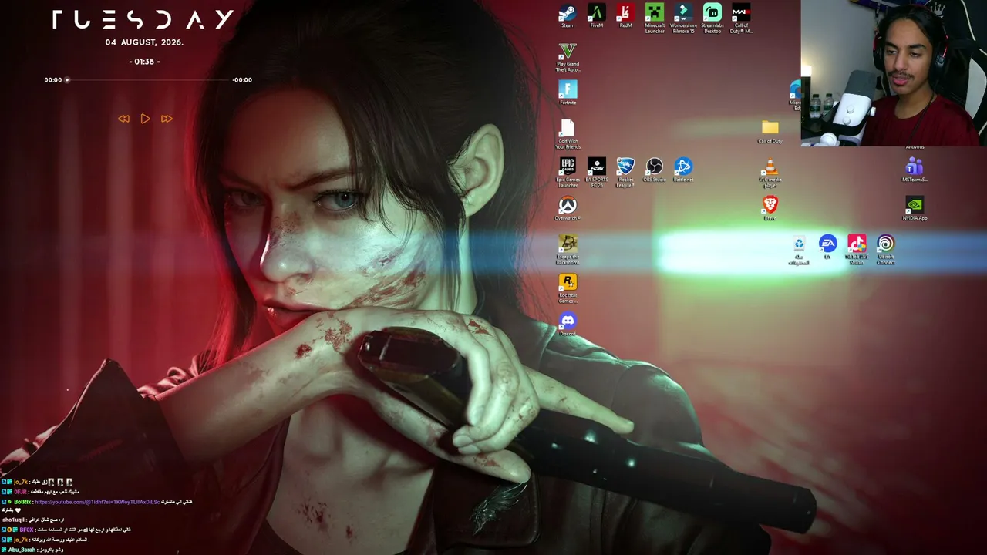Click username jo_7k in top chat message
This screenshot has height=555, width=987.
[20, 482]
